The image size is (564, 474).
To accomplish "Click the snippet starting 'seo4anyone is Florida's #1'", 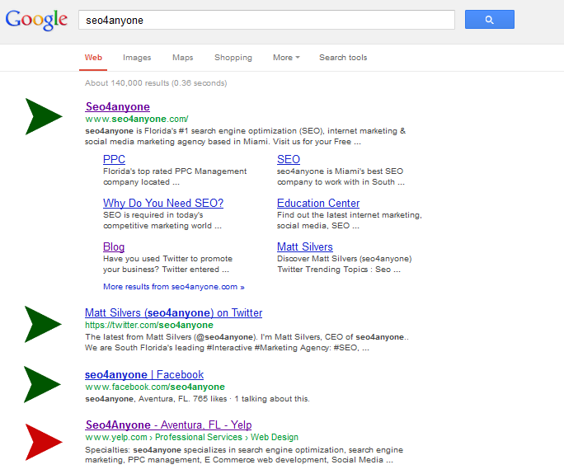I will point(246,136).
